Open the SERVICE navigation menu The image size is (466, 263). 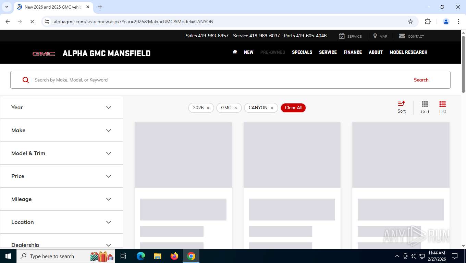328,52
